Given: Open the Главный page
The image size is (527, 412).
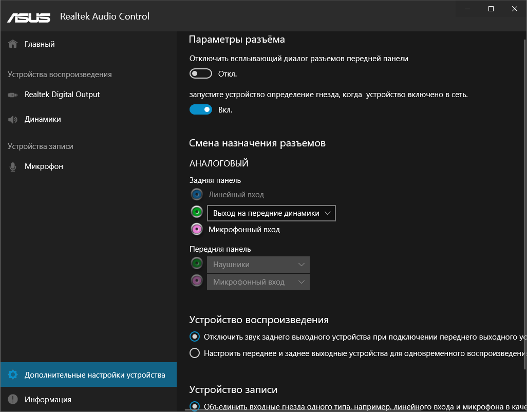Looking at the screenshot, I should click(88, 44).
